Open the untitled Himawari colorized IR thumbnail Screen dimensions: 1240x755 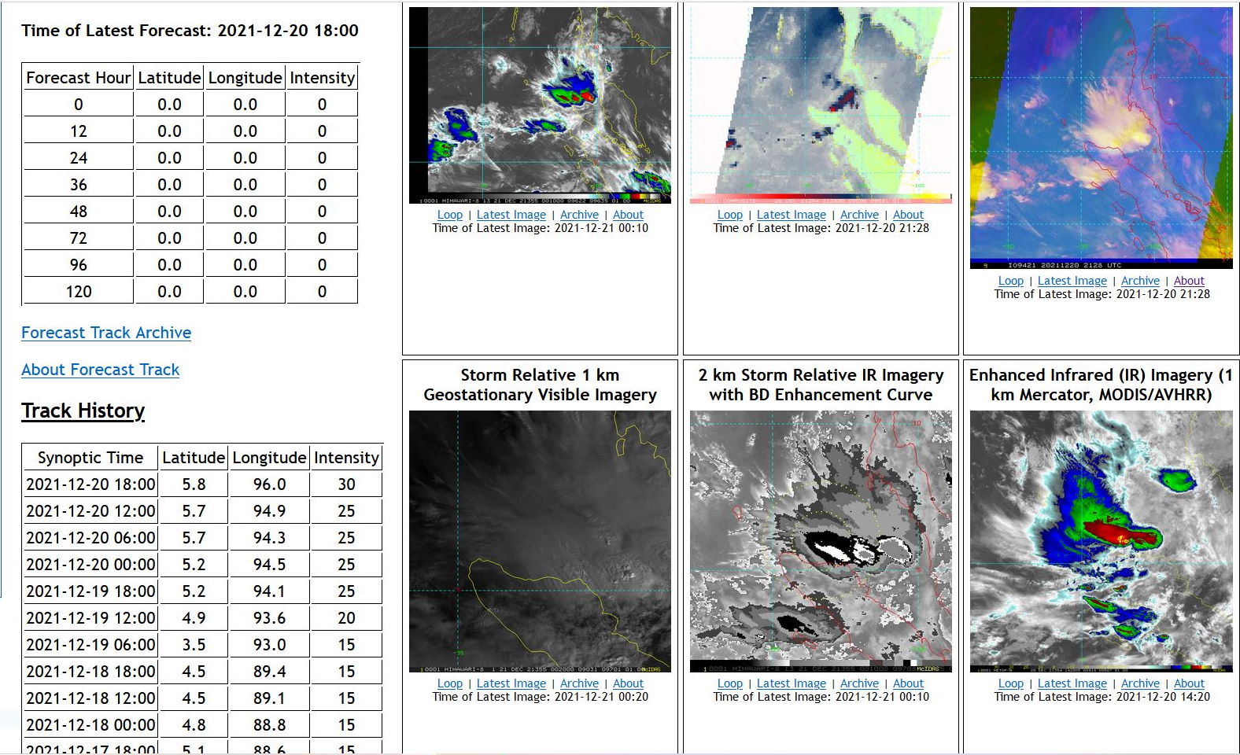[x=540, y=105]
